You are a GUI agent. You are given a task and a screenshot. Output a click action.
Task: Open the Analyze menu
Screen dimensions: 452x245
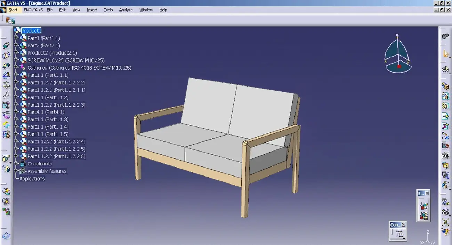point(126,10)
